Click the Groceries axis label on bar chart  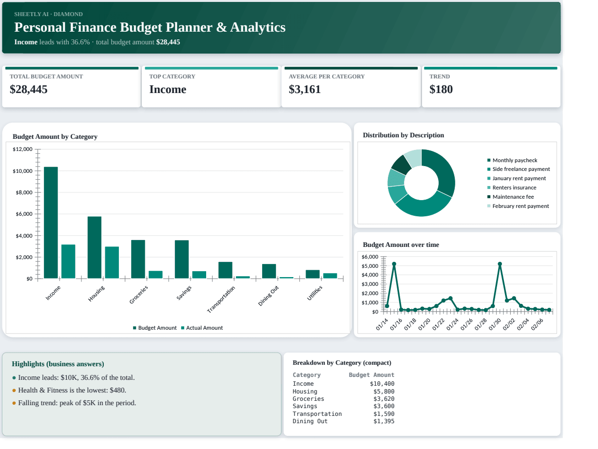pyautogui.click(x=138, y=295)
